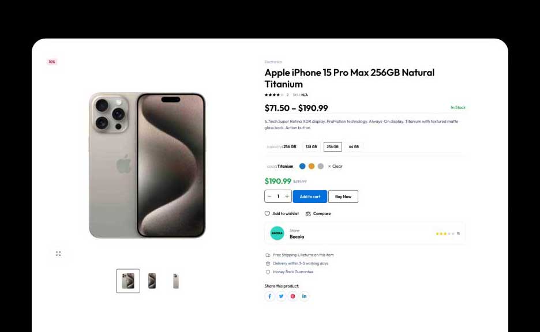Select the 128 GB capacity option

tap(312, 147)
